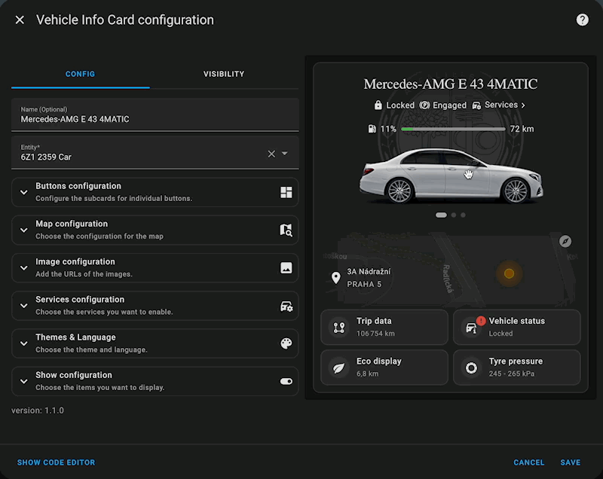This screenshot has width=603, height=479.
Task: Save the card configuration
Action: [571, 462]
